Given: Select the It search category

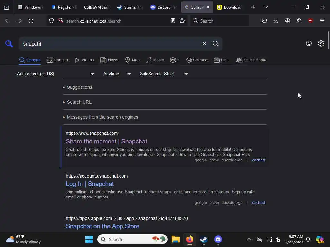Looking at the screenshot, I should coord(175,60).
